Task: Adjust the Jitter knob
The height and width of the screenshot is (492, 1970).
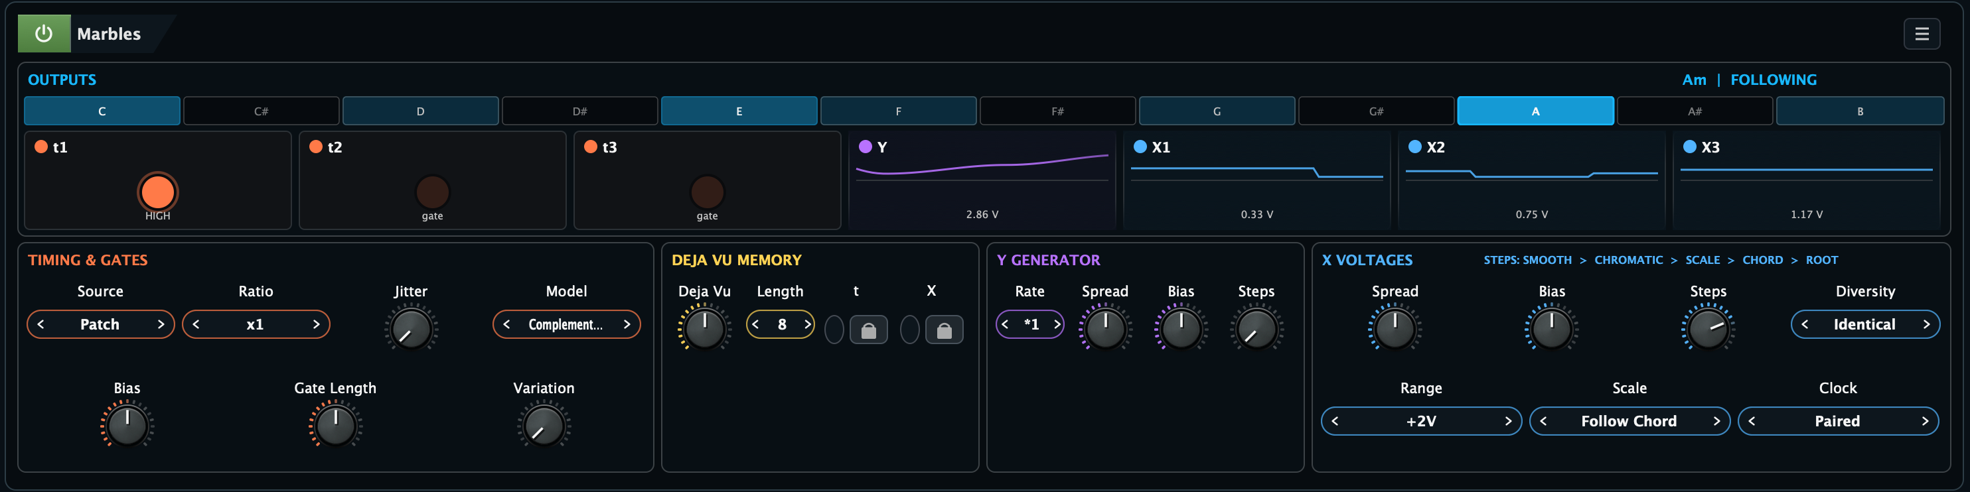Action: click(x=411, y=328)
